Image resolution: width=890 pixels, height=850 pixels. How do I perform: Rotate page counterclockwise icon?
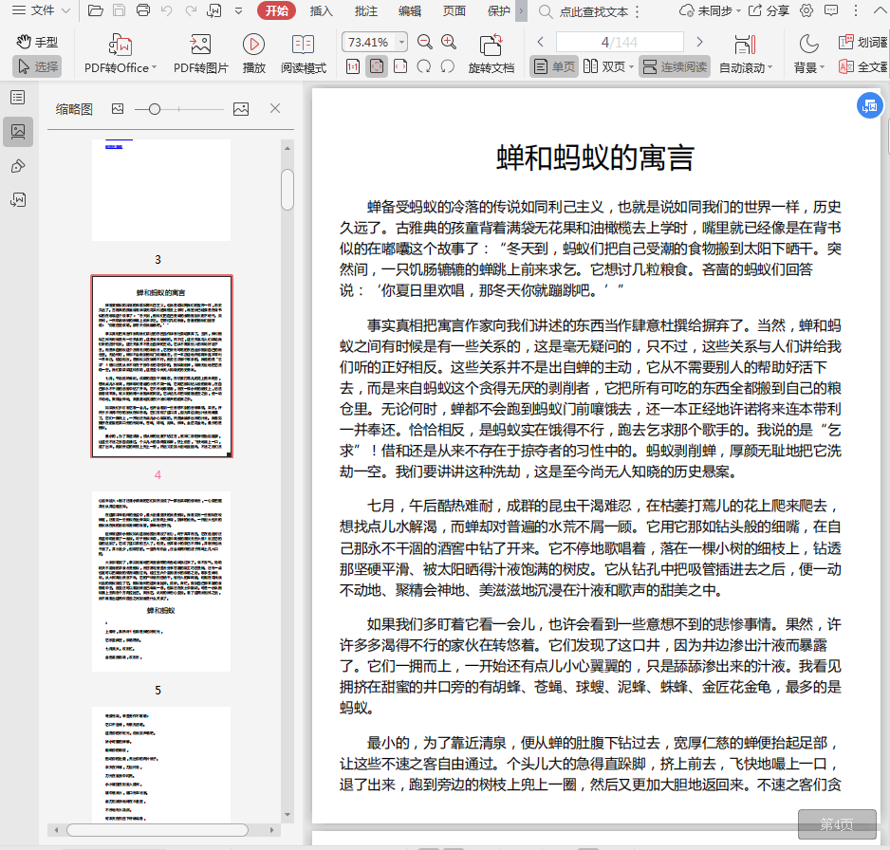tap(448, 66)
